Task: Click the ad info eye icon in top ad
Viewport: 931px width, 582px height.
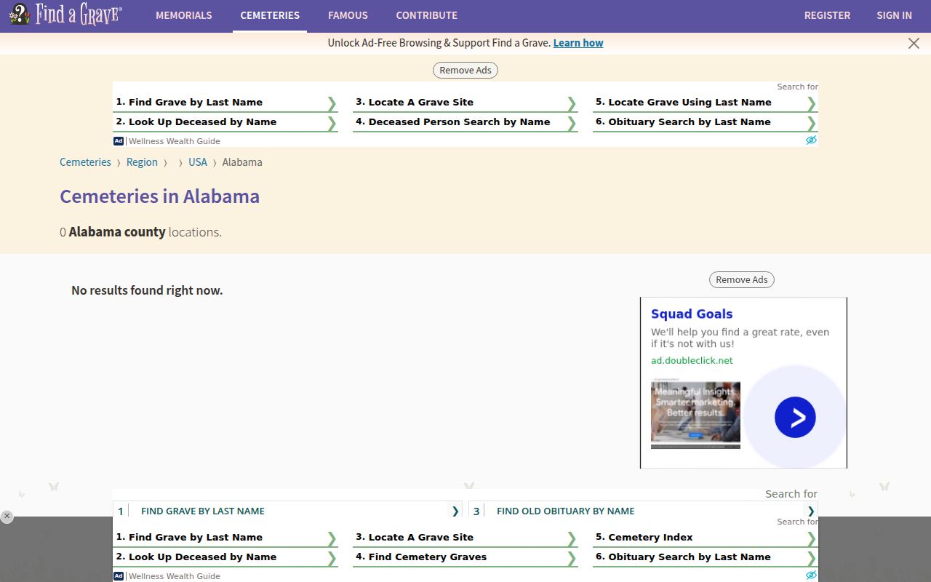Action: pos(812,140)
